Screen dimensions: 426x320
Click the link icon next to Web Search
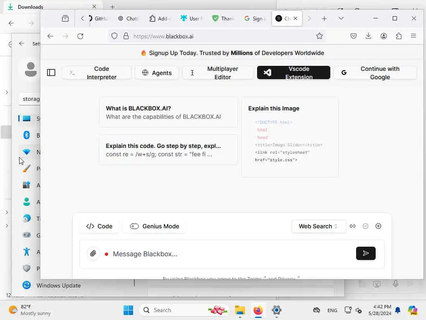pyautogui.click(x=352, y=226)
